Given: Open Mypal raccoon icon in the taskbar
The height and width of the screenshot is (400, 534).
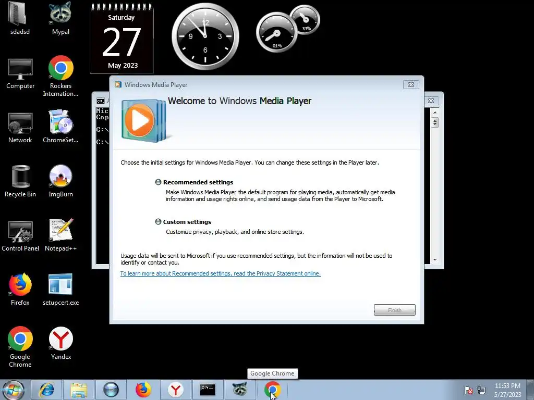Looking at the screenshot, I should [240, 390].
